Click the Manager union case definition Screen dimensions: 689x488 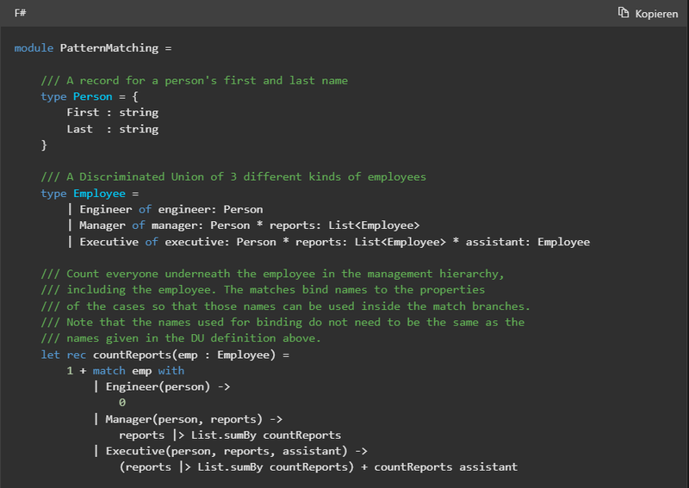tap(102, 225)
